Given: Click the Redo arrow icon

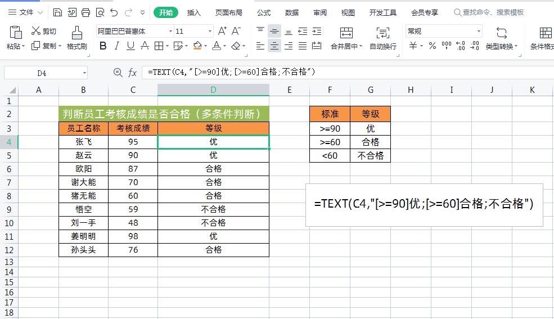Looking at the screenshot, I should 128,13.
